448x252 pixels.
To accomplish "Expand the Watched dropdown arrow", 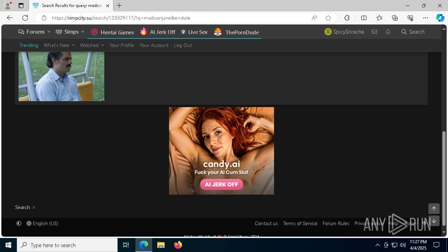I will (103, 45).
